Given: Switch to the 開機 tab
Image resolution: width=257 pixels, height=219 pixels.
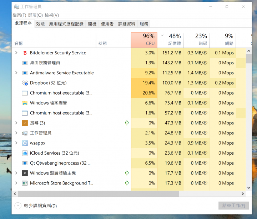Looking at the screenshot, I should tap(92, 24).
